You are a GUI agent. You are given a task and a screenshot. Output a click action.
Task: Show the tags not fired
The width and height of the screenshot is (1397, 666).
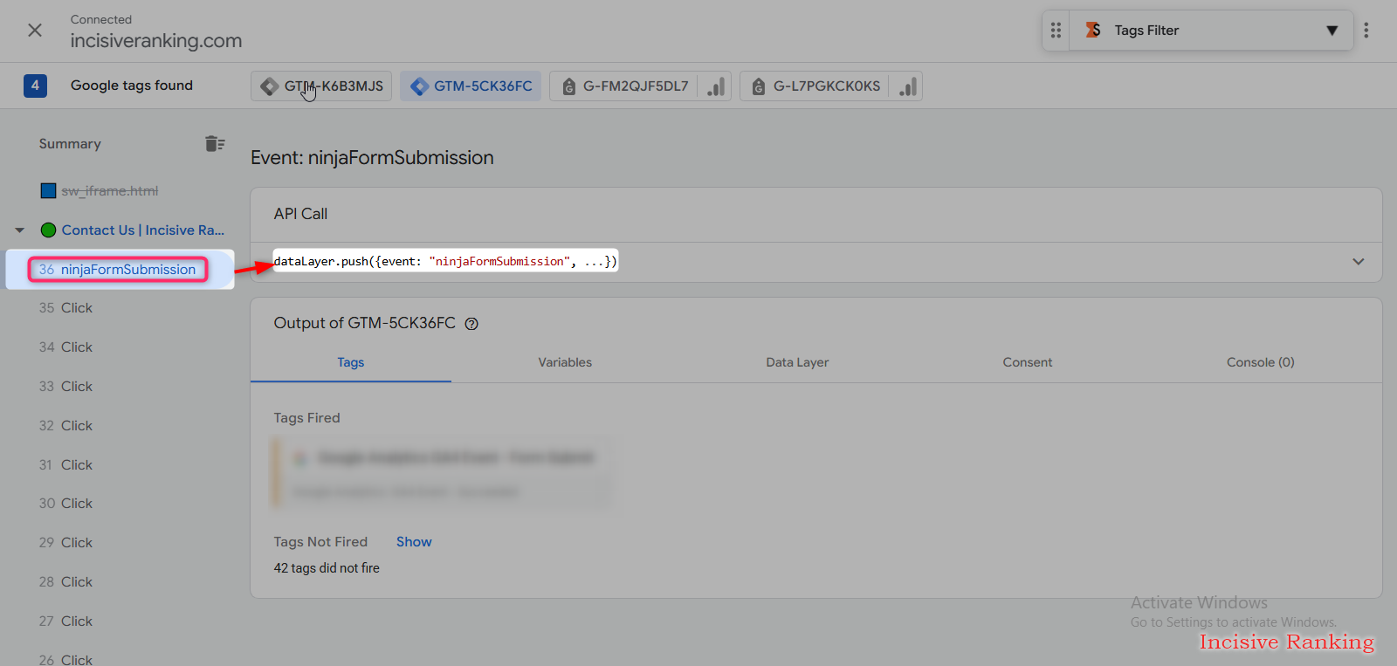[x=414, y=542]
